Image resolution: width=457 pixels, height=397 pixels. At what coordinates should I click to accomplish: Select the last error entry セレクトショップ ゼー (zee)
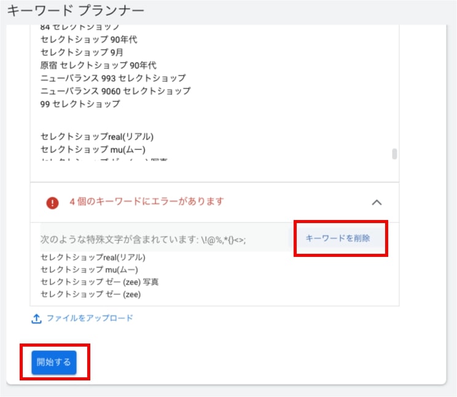click(x=90, y=294)
